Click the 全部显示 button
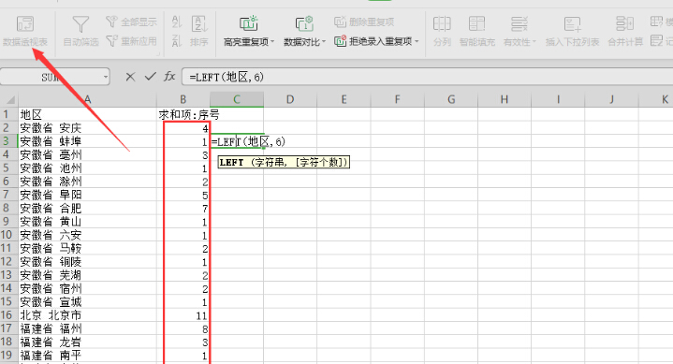The height and width of the screenshot is (364, 673). click(131, 22)
